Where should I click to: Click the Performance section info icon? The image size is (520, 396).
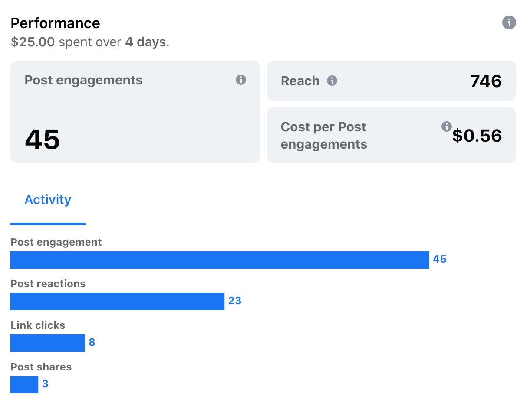(509, 23)
